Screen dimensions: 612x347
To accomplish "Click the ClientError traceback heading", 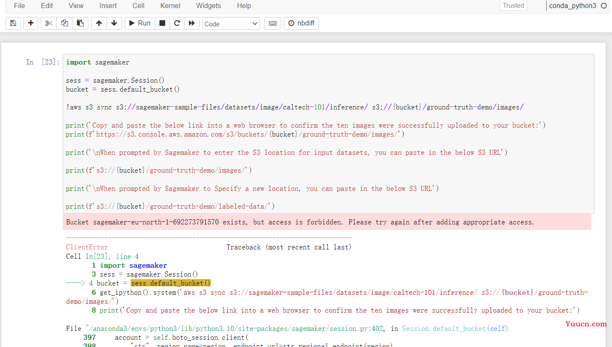I will 87,247.
